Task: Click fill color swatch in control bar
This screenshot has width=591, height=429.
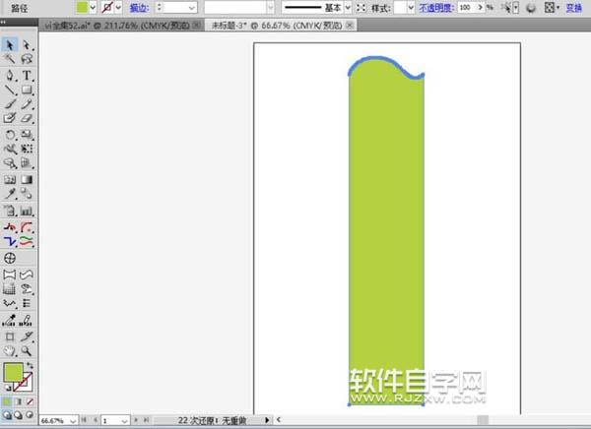Action: pyautogui.click(x=82, y=7)
